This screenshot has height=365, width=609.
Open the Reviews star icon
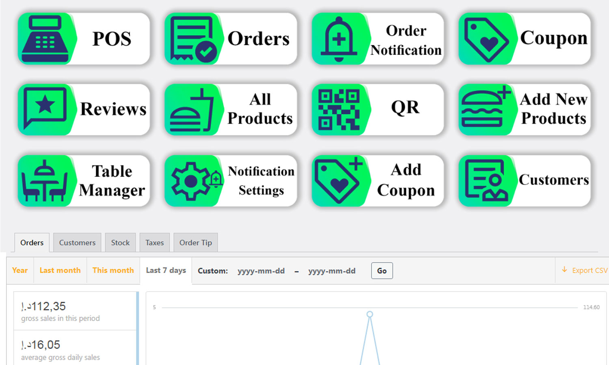point(45,109)
